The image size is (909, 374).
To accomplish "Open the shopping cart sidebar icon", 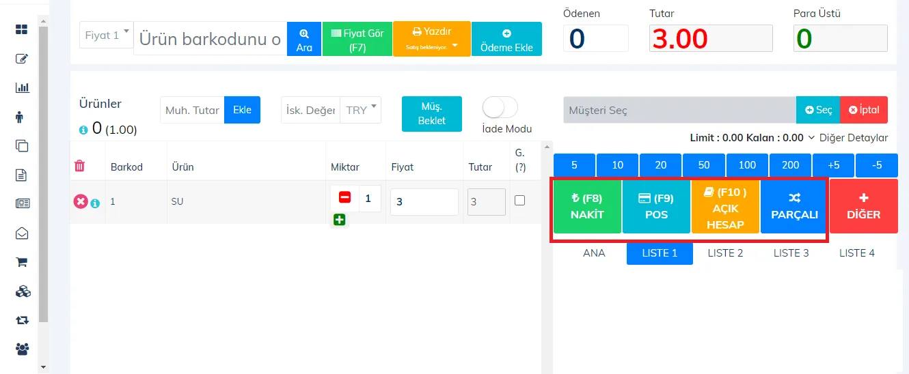I will 22,261.
